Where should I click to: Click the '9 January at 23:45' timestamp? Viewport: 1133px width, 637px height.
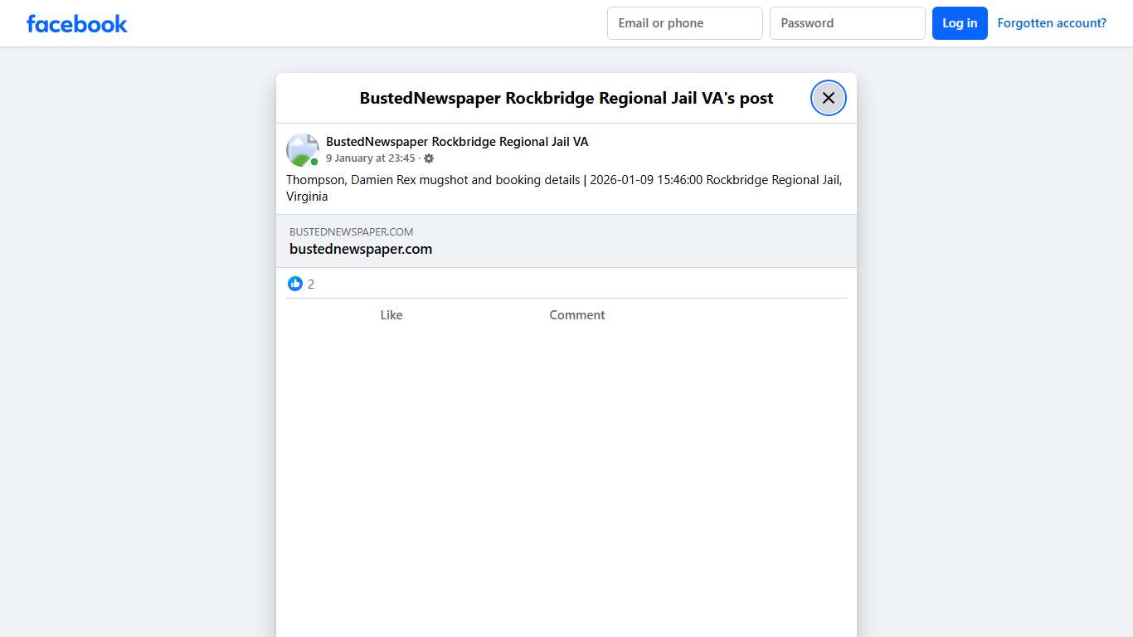370,158
